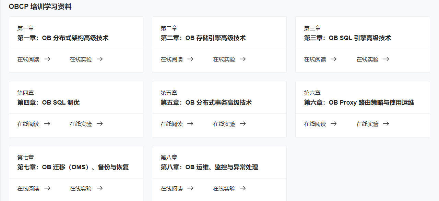Open 在线实验 for OB SQL 调优
The width and height of the screenshot is (439, 201).
tap(80, 124)
